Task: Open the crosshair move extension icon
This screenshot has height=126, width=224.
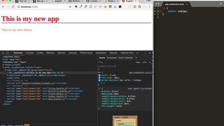Action: pyautogui.click(x=100, y=7)
